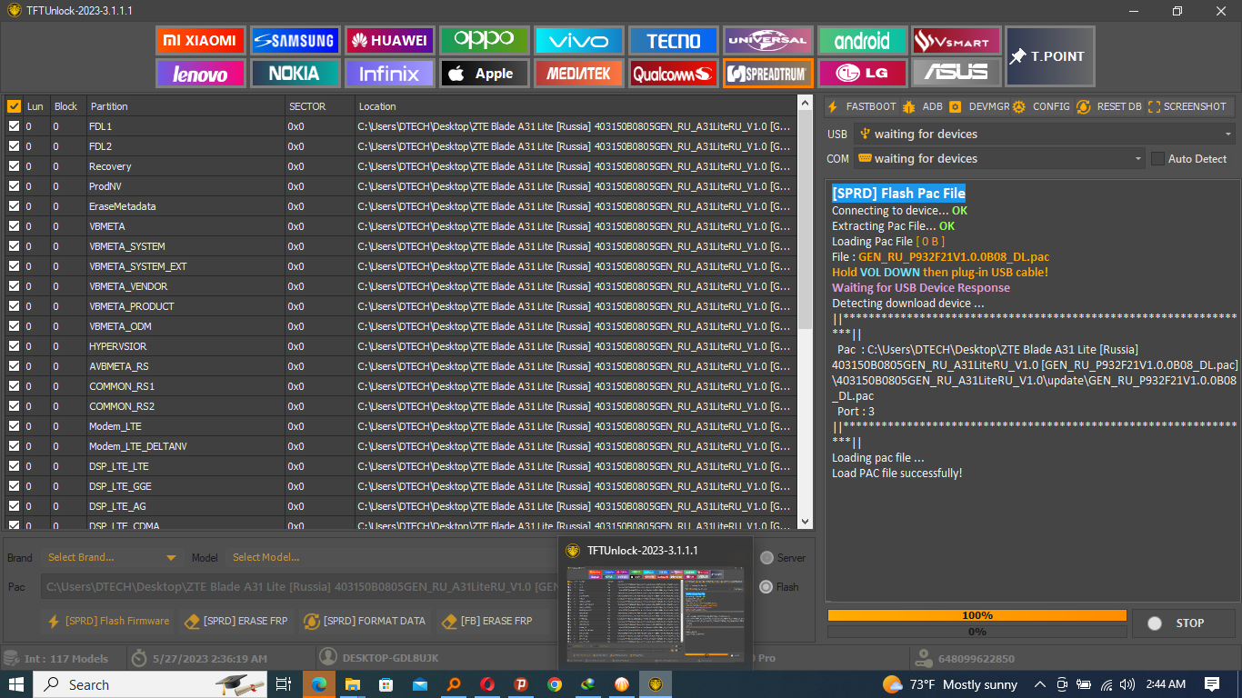Click the partition table scroll-up arrow
The image size is (1242, 698).
click(x=805, y=105)
